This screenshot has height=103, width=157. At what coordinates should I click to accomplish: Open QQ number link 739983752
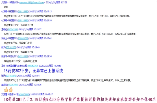[23, 38]
